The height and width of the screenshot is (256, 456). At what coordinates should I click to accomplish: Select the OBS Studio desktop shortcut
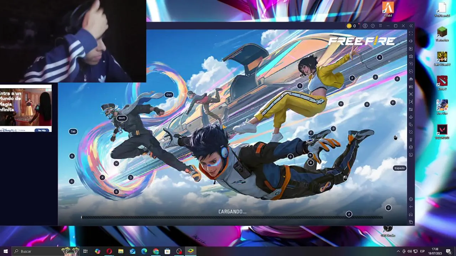coord(388,230)
